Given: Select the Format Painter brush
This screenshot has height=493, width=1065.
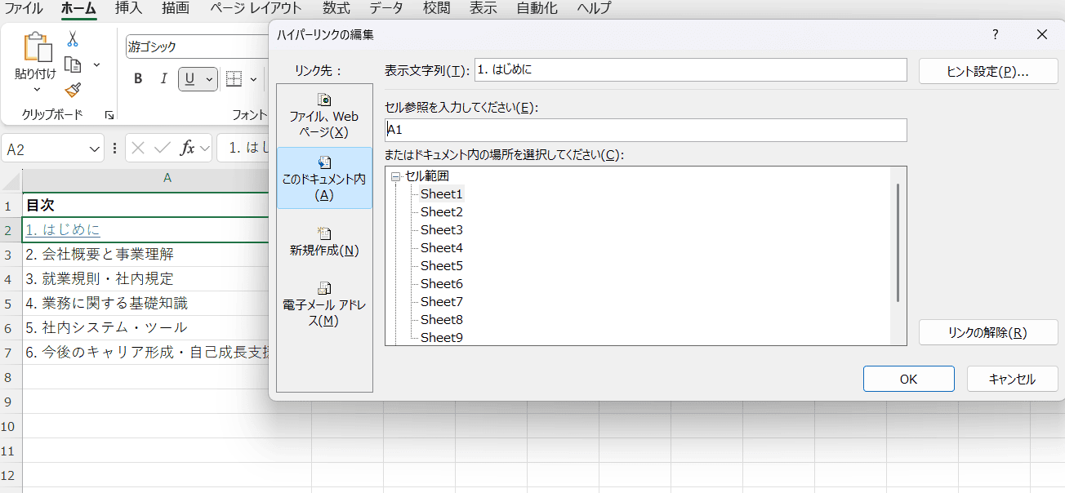Looking at the screenshot, I should (x=73, y=90).
